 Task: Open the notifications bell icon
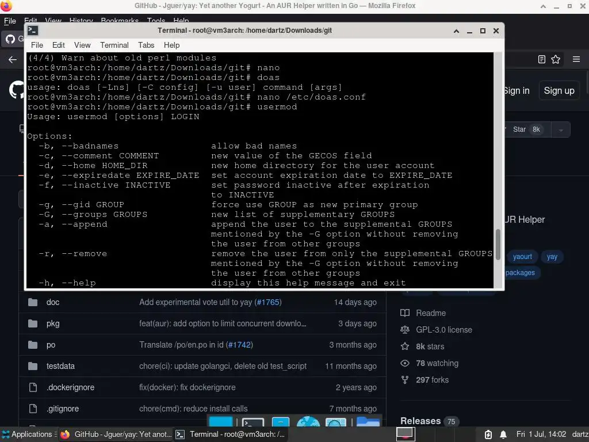click(x=503, y=435)
